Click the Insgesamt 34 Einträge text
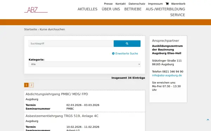Image resolution: width=211 pixels, height=131 pixels. click(x=128, y=78)
